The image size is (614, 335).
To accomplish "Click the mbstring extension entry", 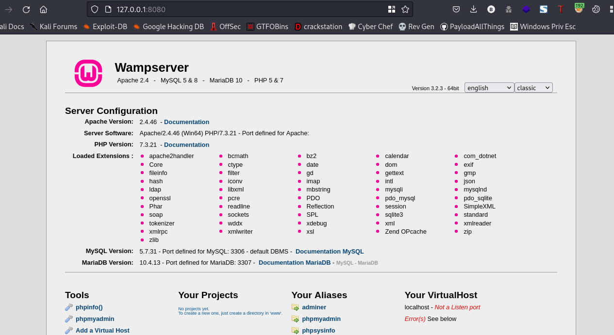I will [318, 190].
